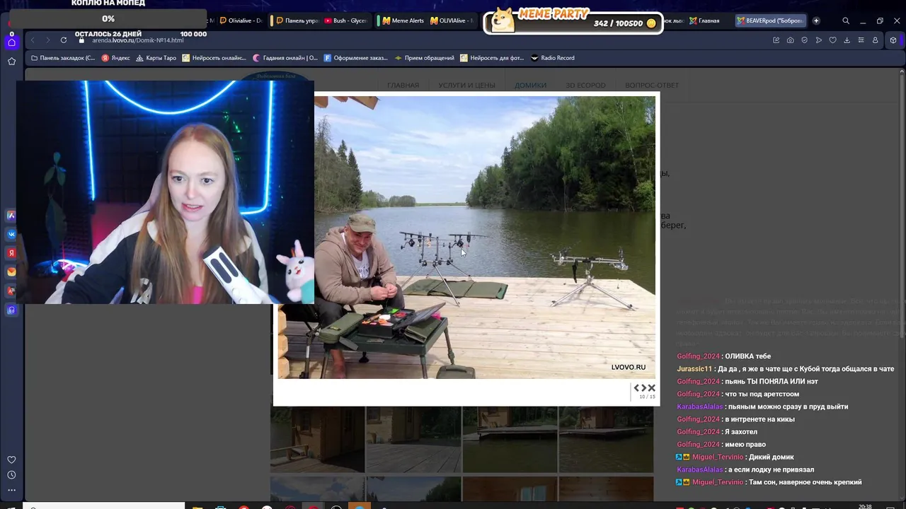This screenshot has width=906, height=509.
Task: Show the previous photo in the lightbox
Action: coord(636,388)
